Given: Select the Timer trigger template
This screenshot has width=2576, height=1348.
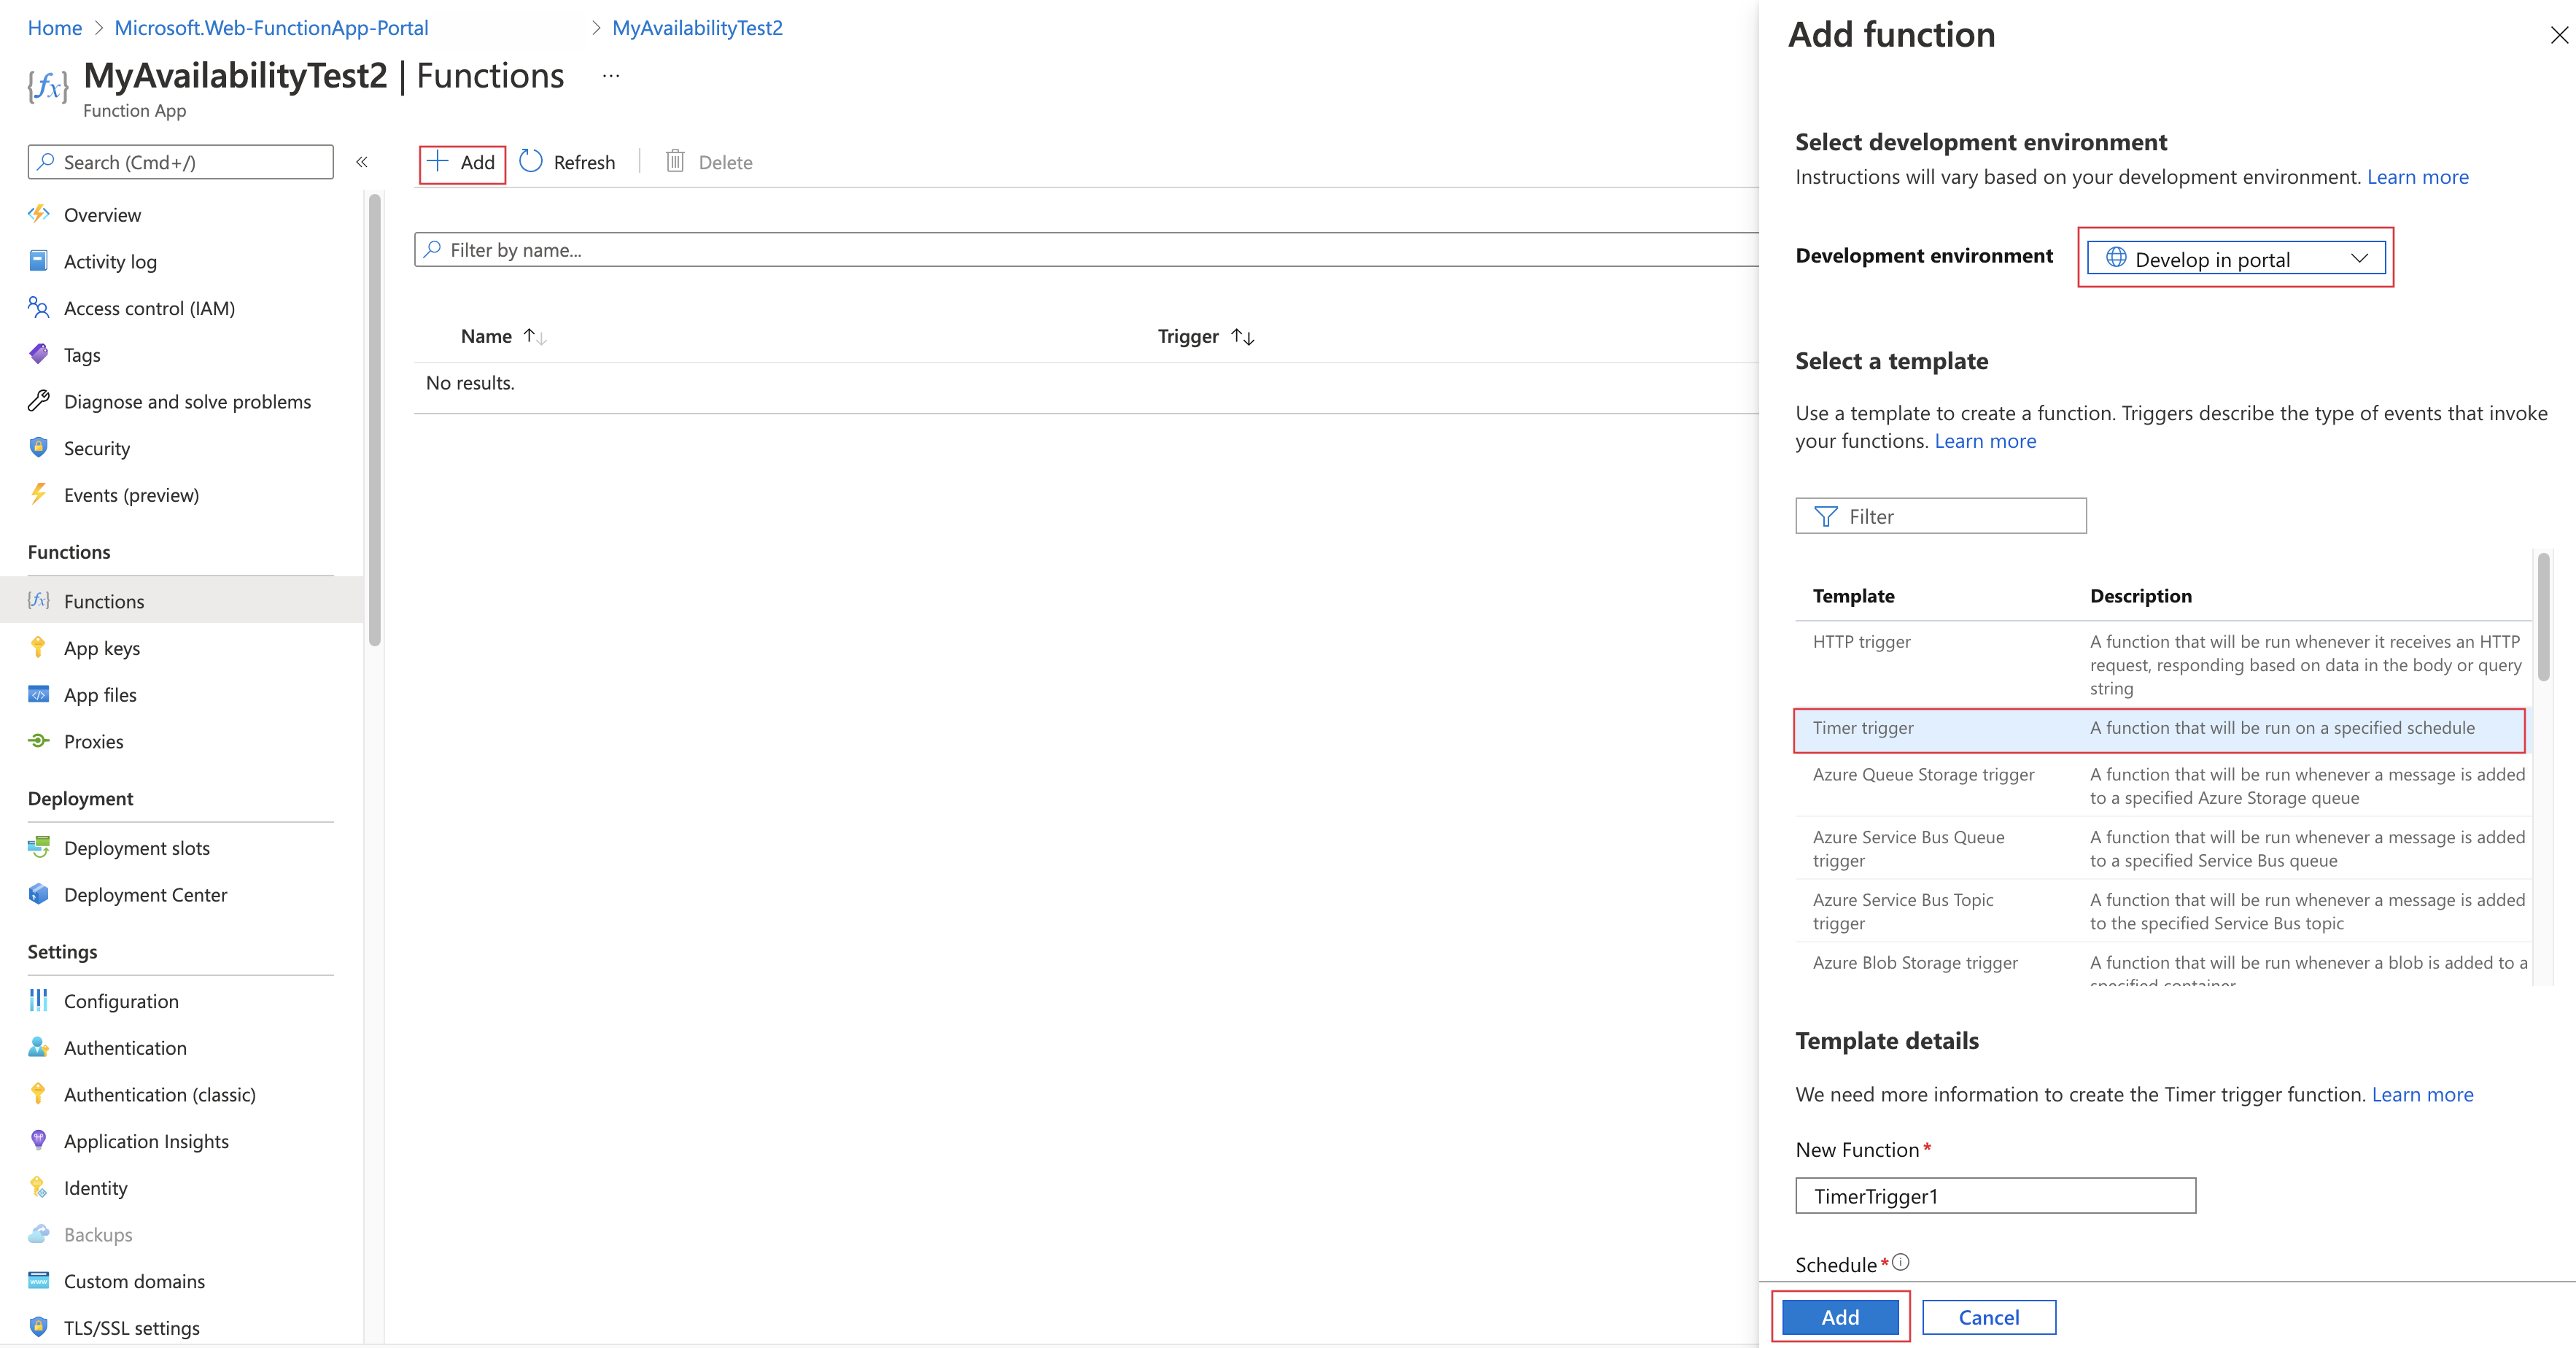Looking at the screenshot, I should coord(1862,728).
